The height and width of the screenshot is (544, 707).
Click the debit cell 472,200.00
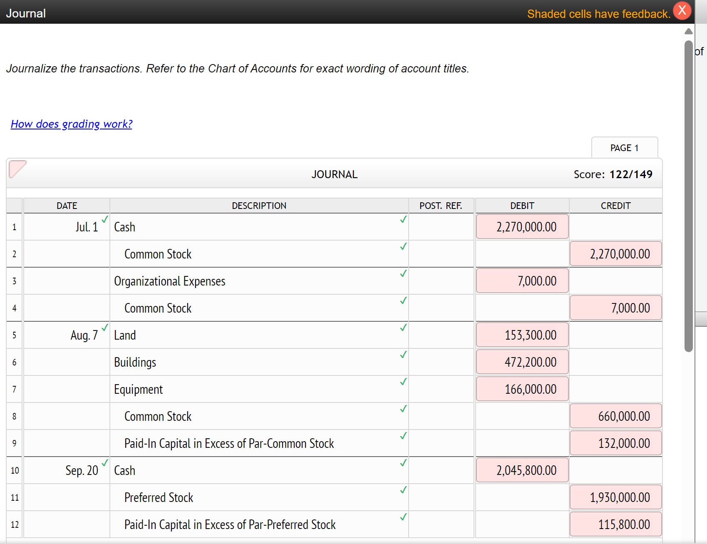coord(522,362)
